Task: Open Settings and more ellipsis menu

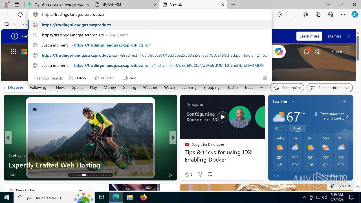Action: [x=343, y=14]
